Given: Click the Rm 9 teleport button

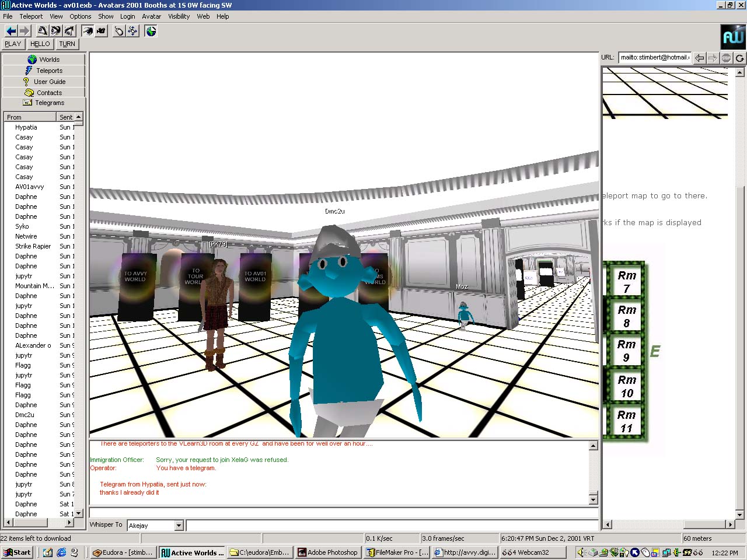Looking at the screenshot, I should click(626, 351).
